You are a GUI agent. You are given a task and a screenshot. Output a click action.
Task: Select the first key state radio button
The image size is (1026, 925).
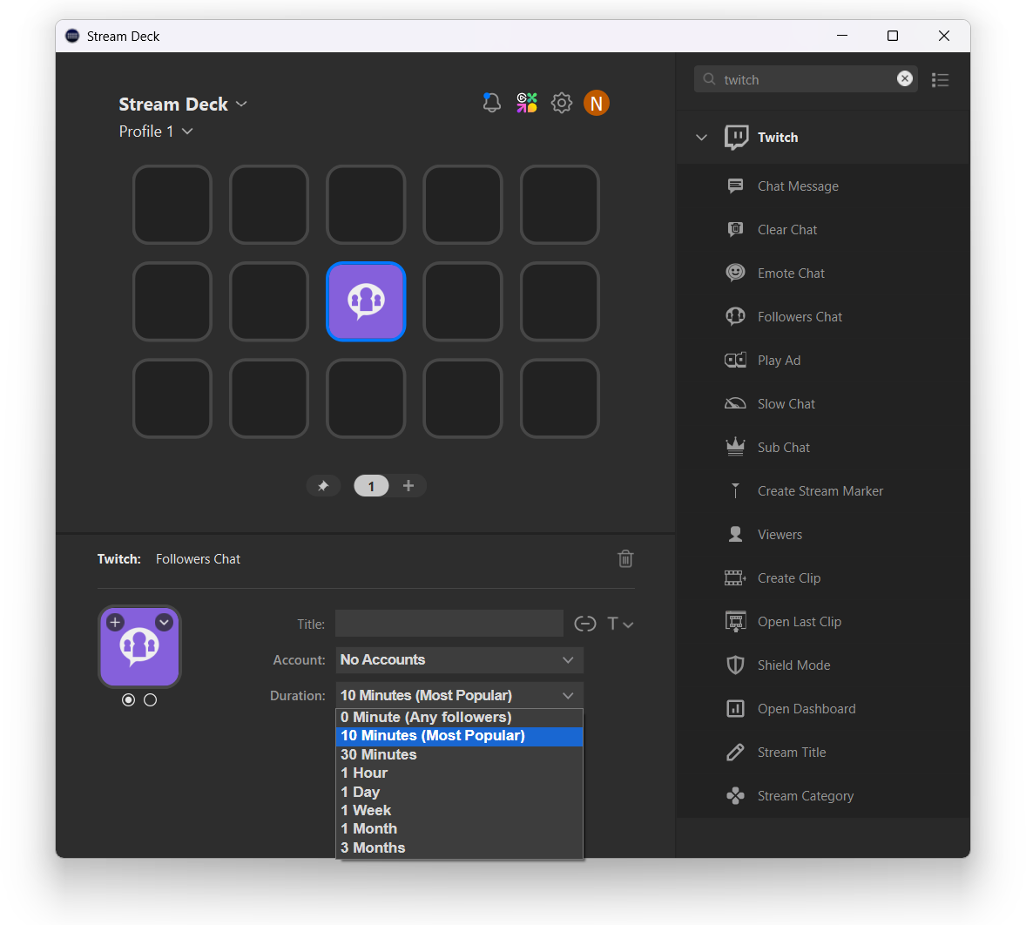(129, 700)
